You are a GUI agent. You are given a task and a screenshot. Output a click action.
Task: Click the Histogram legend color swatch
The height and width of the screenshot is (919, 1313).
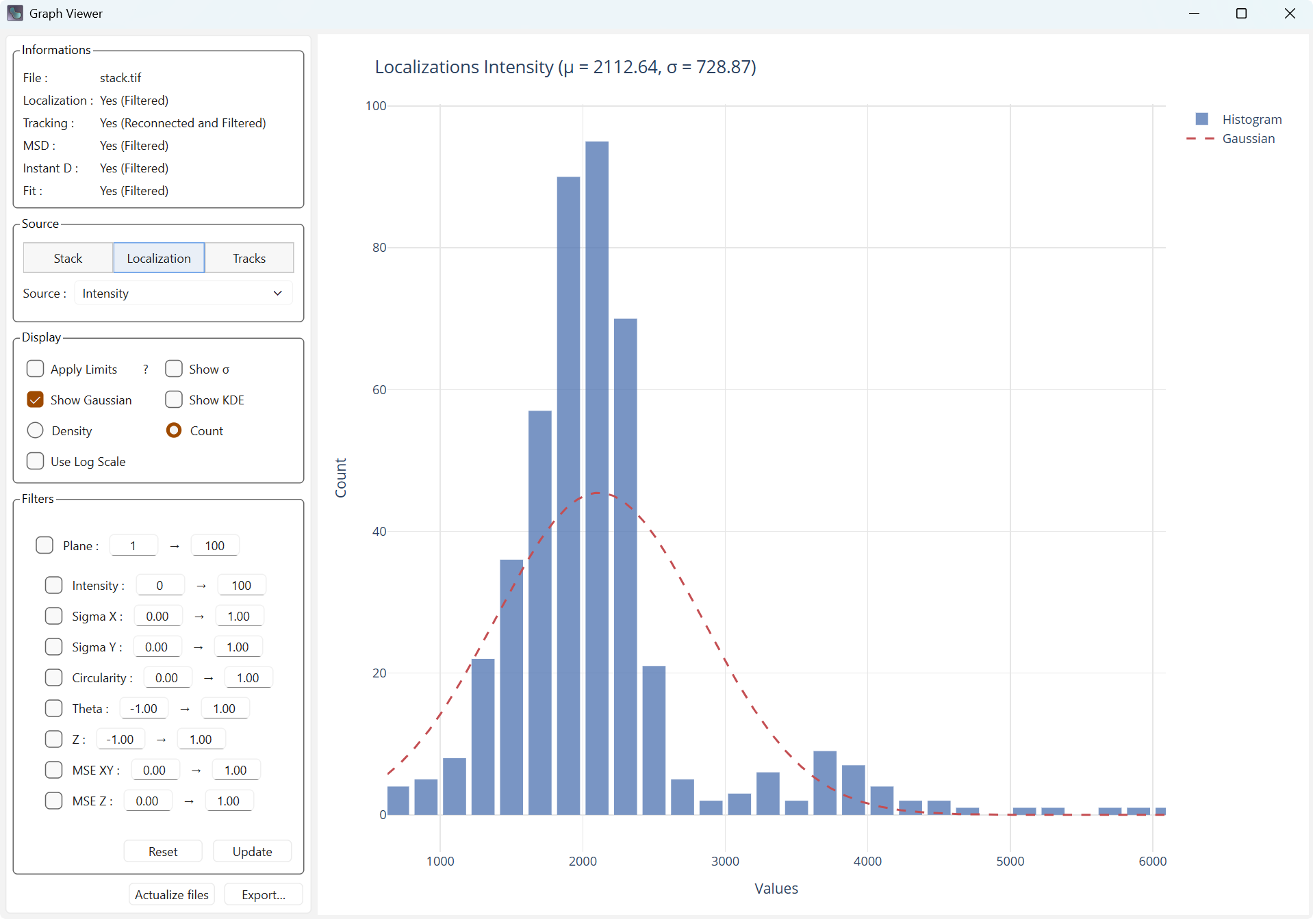point(1201,118)
